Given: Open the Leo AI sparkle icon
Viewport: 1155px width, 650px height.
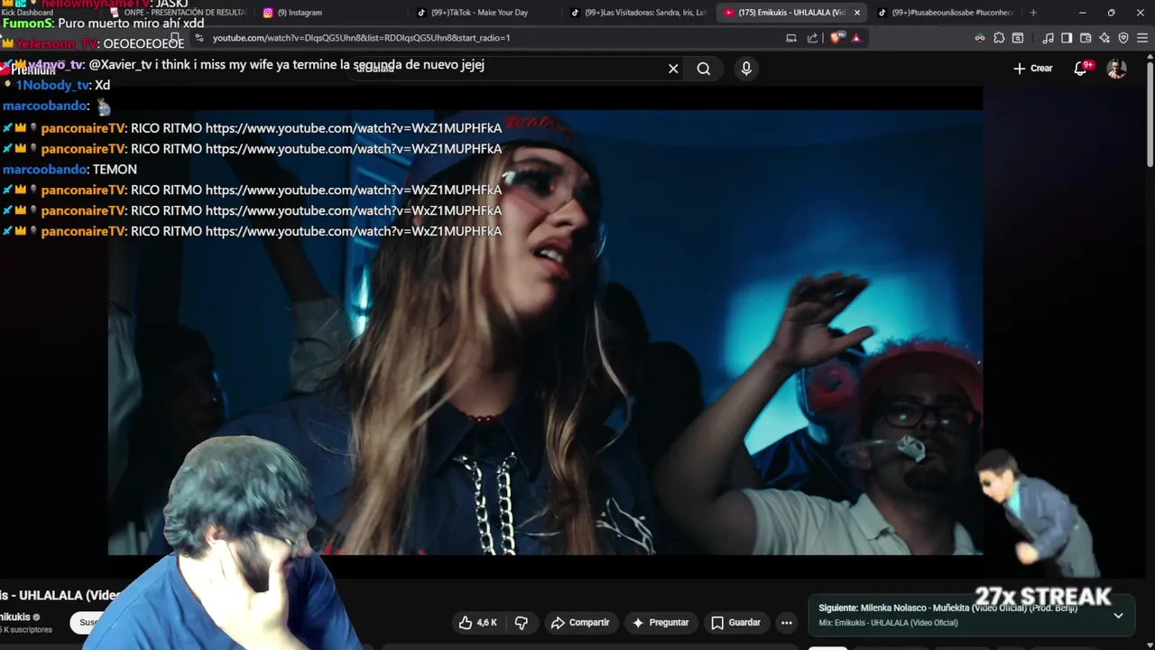Looking at the screenshot, I should tap(1104, 38).
